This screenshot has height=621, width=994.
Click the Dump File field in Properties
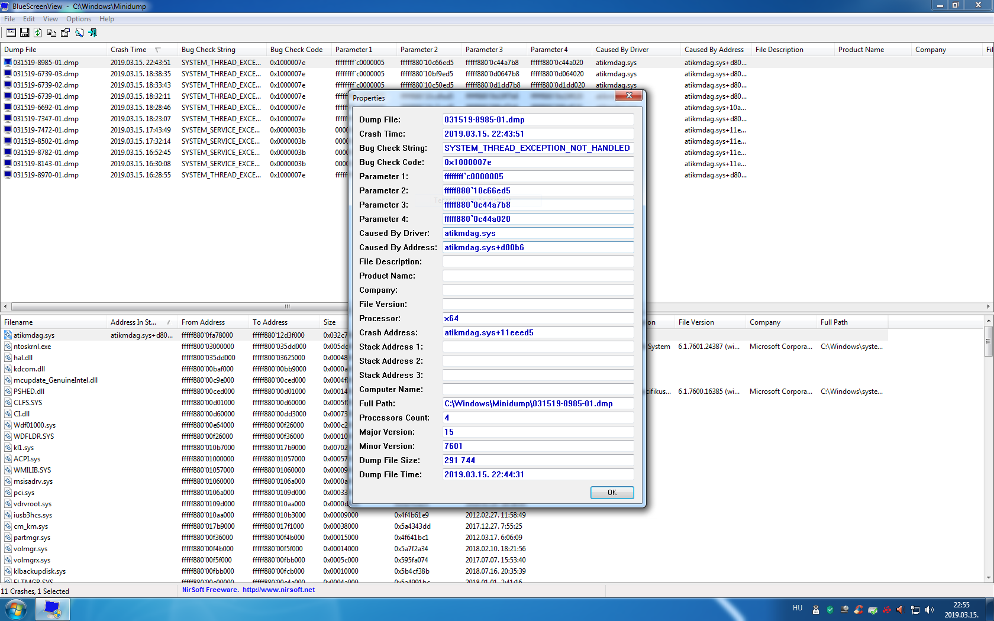click(x=538, y=119)
